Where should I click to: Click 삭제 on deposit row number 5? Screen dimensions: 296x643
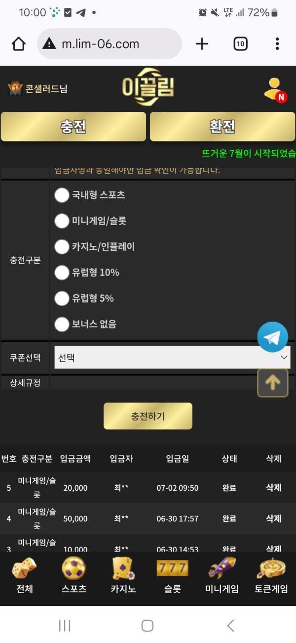tap(273, 487)
